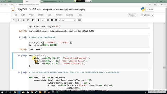Screen dimensions: 167x94
Task: Move selected cell up with arrow icon
Action: (x=38, y=20)
